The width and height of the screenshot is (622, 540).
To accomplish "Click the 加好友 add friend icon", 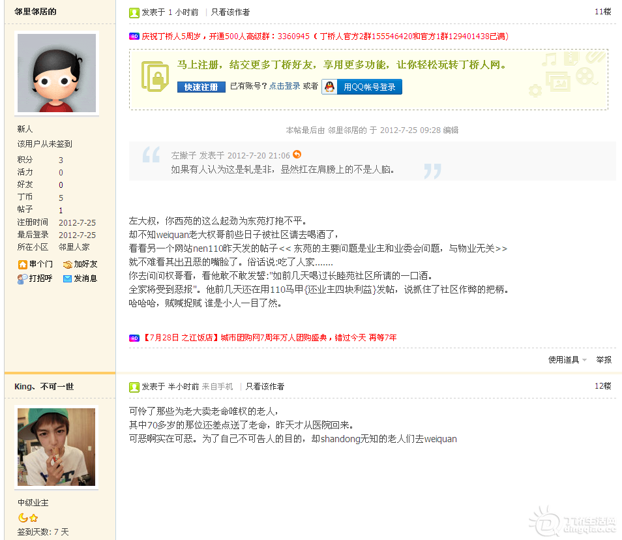I will coord(68,264).
